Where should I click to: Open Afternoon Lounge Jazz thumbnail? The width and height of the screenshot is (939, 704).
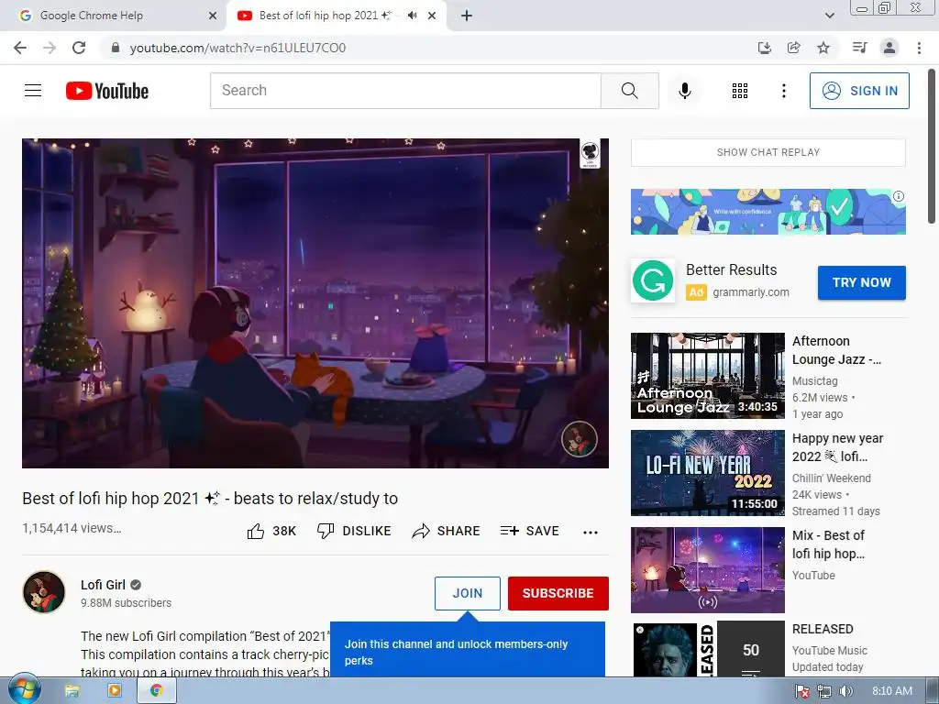(x=707, y=375)
